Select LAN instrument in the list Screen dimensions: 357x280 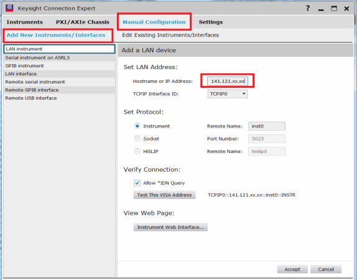pos(60,49)
